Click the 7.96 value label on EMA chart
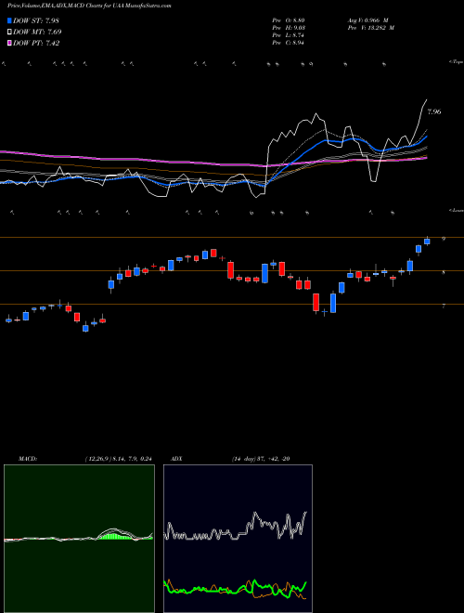Viewport: 464px width, 613px height. pos(434,111)
